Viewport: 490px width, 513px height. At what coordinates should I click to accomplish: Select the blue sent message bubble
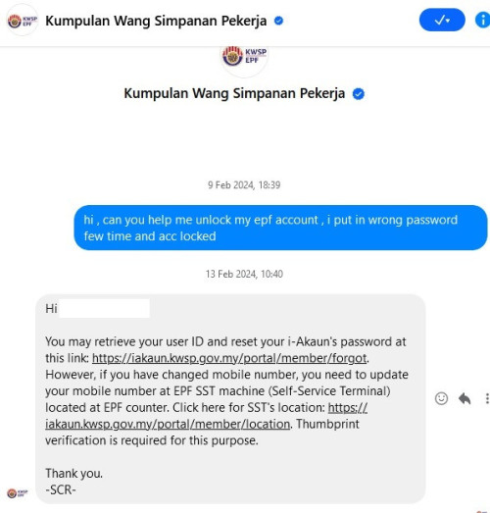coord(280,228)
